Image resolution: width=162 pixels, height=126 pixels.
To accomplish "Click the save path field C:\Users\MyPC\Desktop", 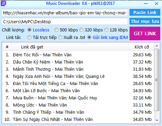I will pos(65,22).
